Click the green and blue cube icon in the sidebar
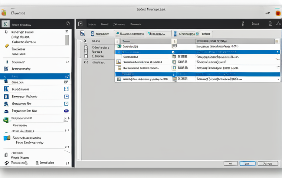The height and width of the screenshot is (178, 282). [6, 120]
